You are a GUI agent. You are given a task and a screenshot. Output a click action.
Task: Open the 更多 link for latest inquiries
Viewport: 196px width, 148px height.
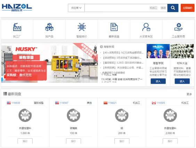click(x=189, y=94)
